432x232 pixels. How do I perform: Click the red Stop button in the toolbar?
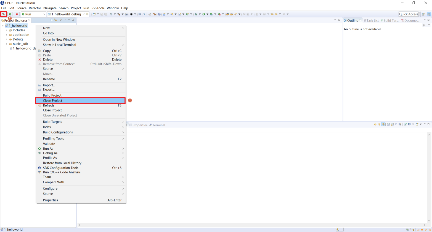coord(17,14)
